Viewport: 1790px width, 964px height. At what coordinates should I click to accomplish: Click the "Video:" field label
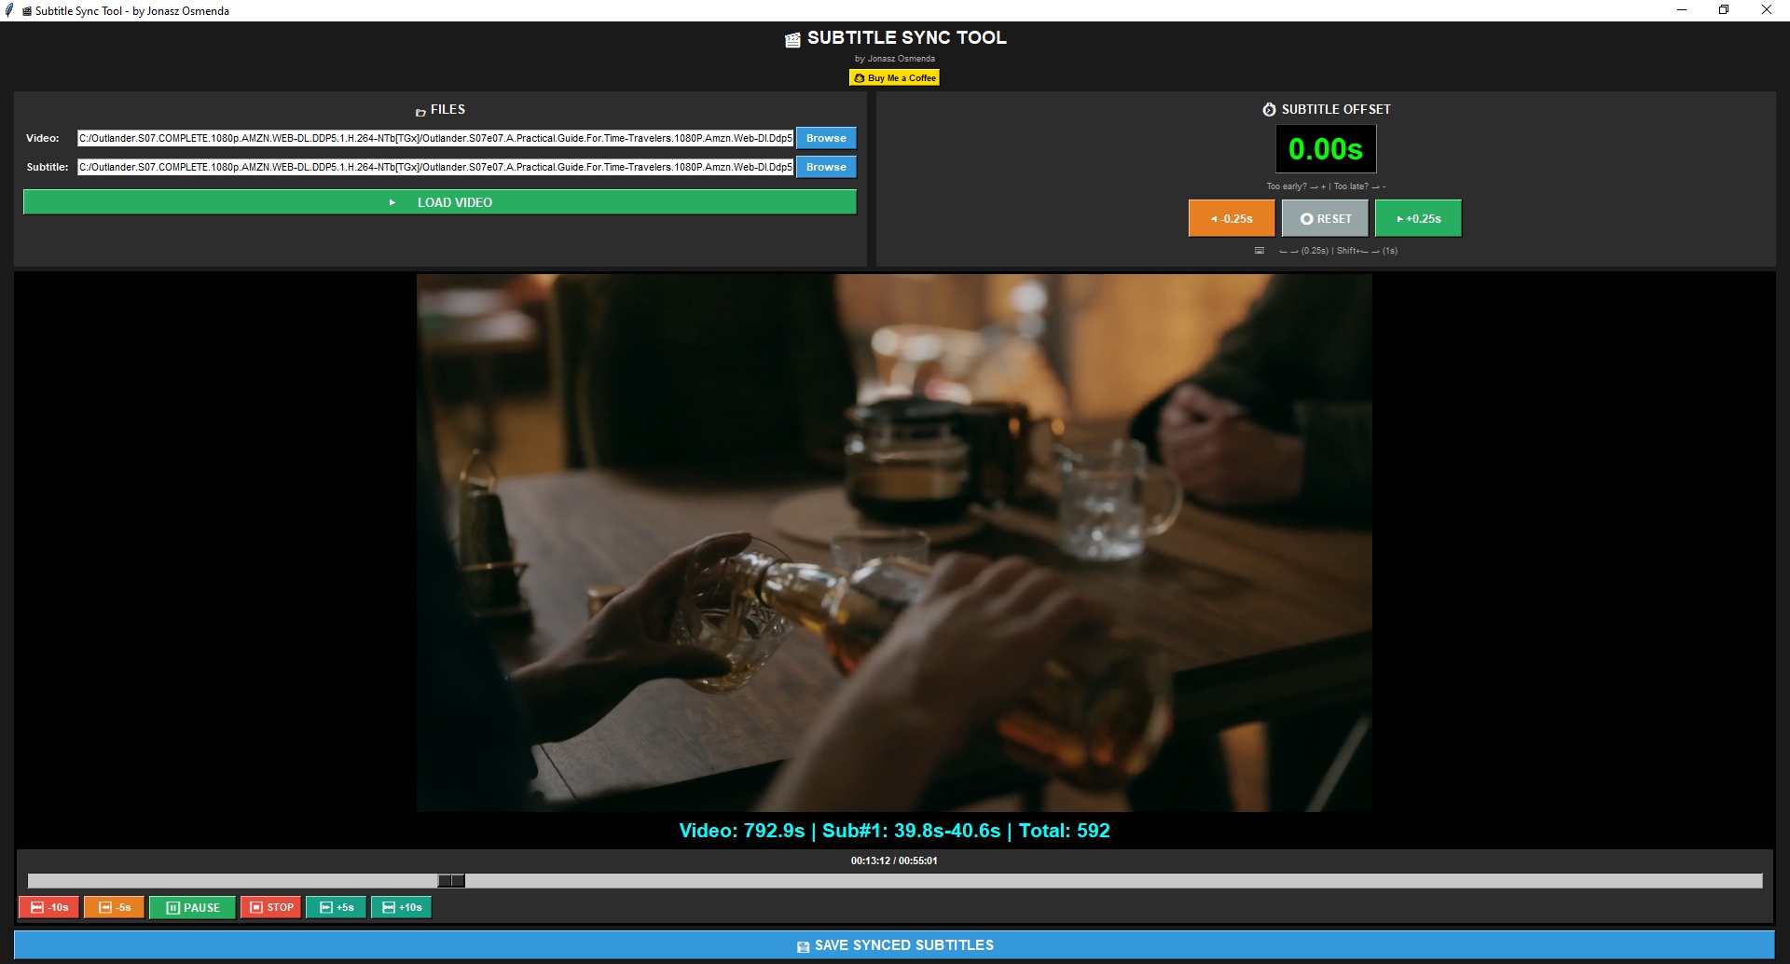pyautogui.click(x=43, y=138)
